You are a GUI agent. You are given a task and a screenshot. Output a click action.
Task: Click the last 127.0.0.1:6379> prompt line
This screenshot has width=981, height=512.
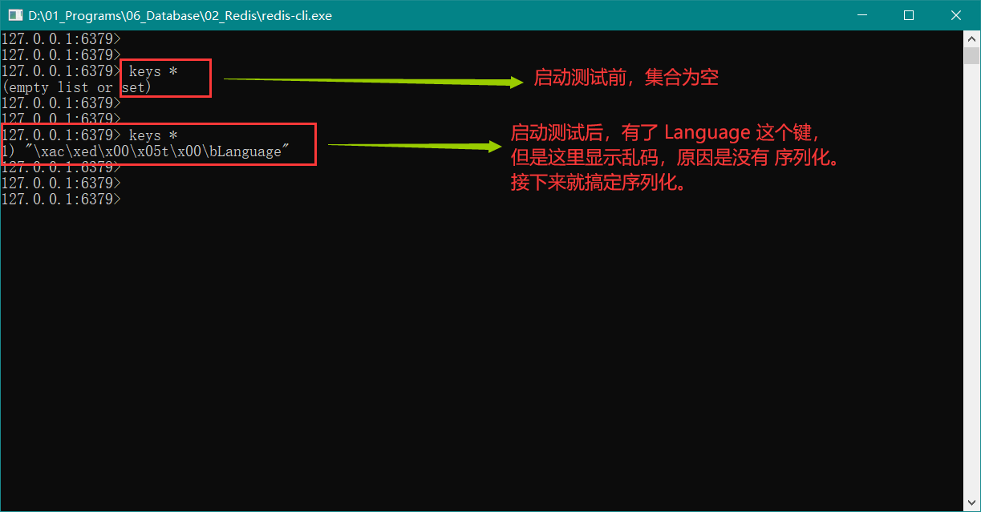pos(61,200)
